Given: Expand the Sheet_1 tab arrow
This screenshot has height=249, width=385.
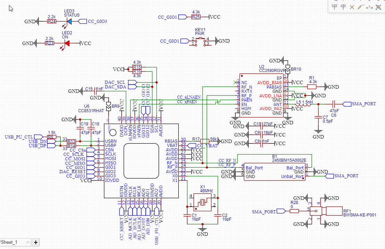Looking at the screenshot, I should point(28,242).
